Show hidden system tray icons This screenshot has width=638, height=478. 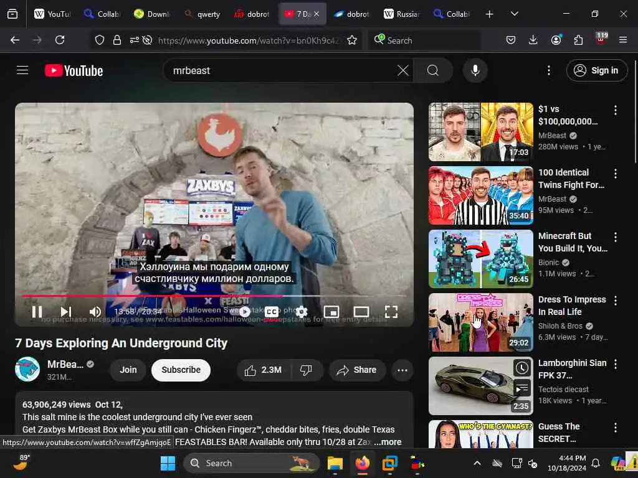click(x=477, y=463)
